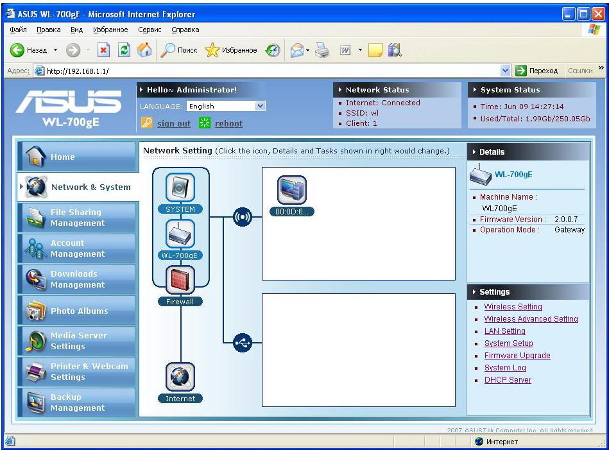Click the Downloads Management icon
609x450 pixels.
pos(36,279)
